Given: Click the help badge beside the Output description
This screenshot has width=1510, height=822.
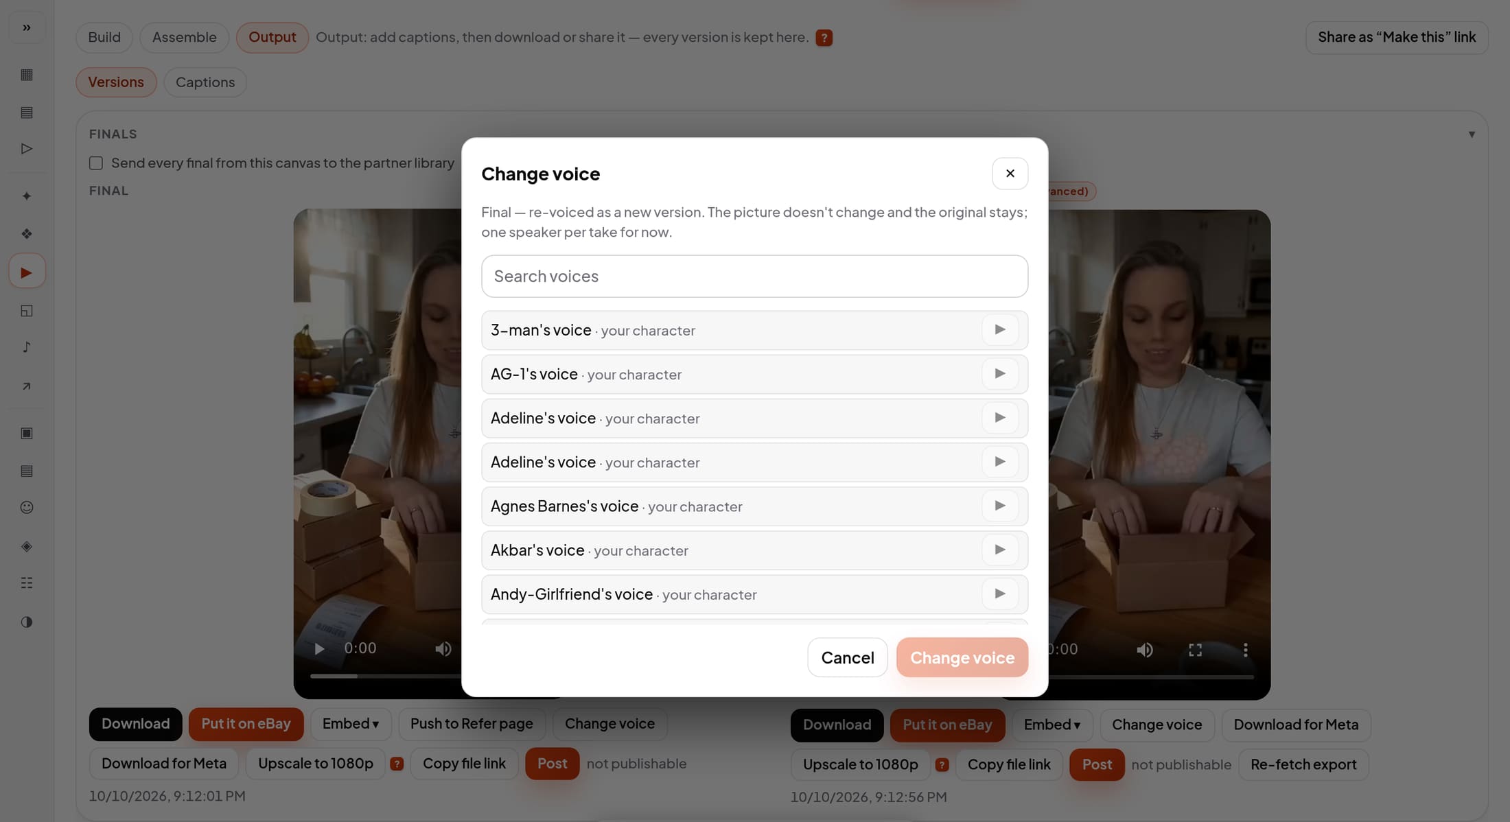Looking at the screenshot, I should [x=824, y=38].
